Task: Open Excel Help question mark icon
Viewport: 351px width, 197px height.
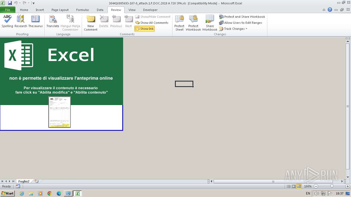Action: click(x=330, y=10)
